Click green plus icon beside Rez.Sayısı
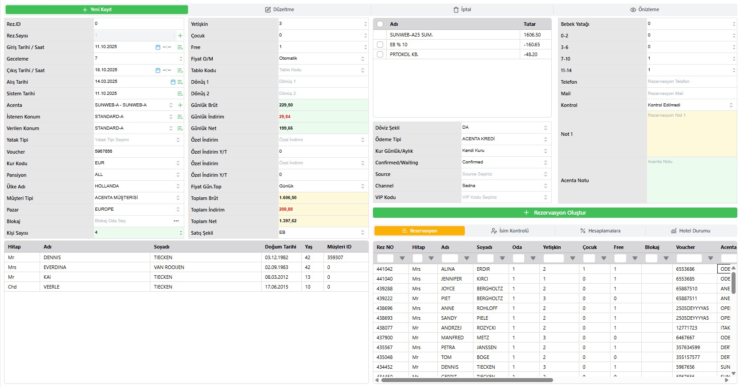The image size is (740, 387). point(180,36)
